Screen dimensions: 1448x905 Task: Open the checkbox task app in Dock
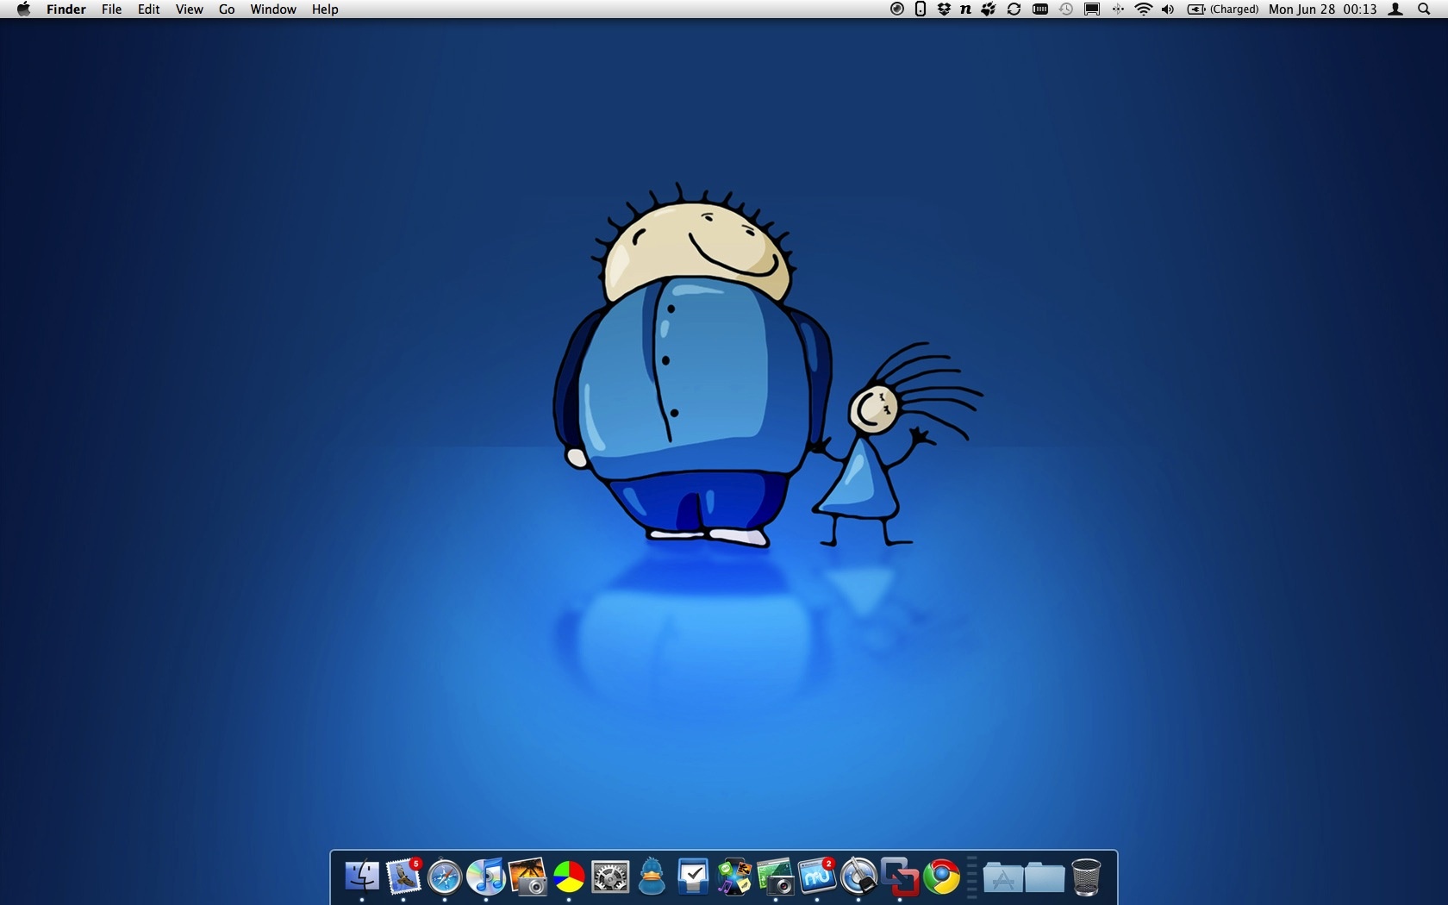(x=693, y=877)
